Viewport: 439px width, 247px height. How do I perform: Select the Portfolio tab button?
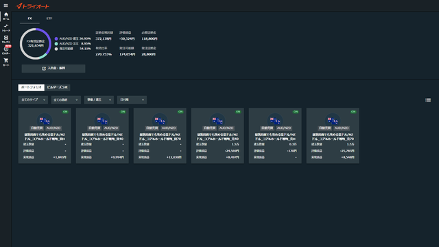(32, 87)
